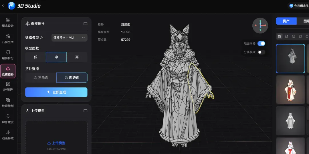Select 低 low face count option
This screenshot has height=154, width=309.
click(x=35, y=57)
